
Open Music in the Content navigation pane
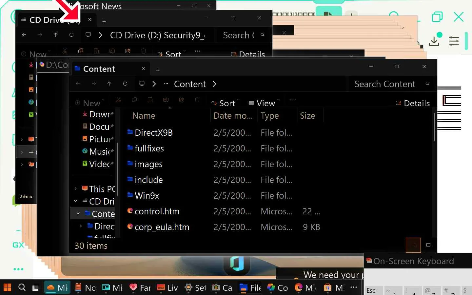(x=98, y=151)
